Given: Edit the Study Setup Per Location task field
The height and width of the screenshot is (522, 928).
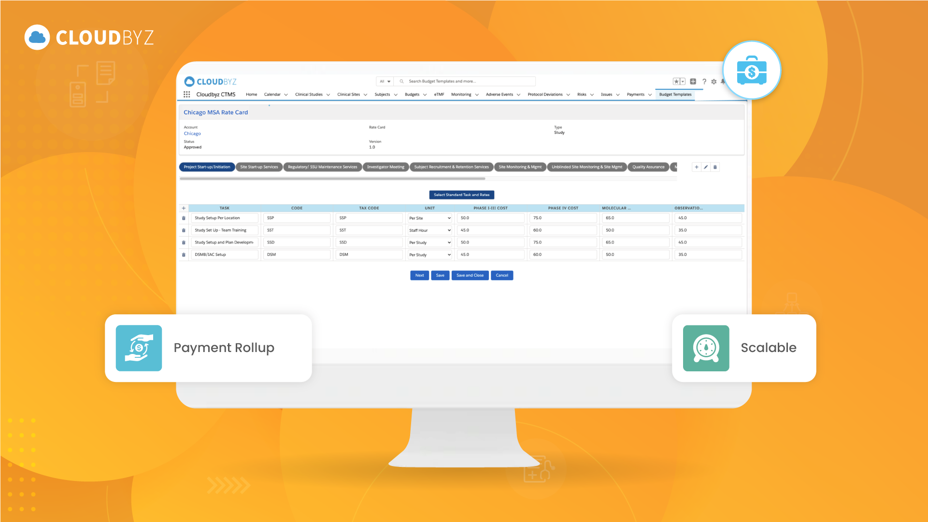Looking at the screenshot, I should (x=225, y=218).
